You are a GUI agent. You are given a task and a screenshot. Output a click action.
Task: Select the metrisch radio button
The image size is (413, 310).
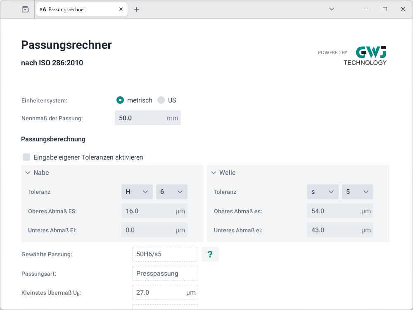click(120, 100)
